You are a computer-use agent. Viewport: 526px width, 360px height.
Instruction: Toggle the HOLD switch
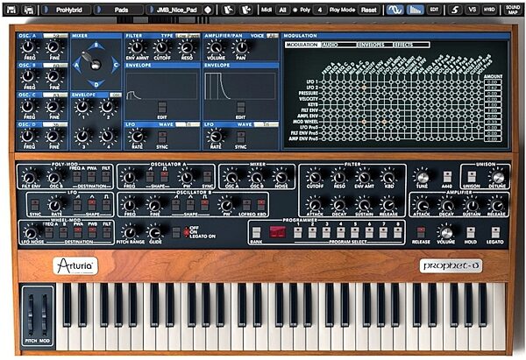[471, 232]
